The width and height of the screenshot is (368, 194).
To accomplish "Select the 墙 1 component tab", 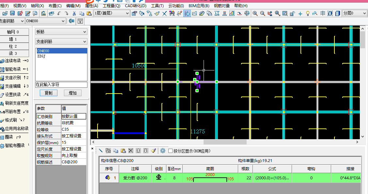I will tap(14, 39).
